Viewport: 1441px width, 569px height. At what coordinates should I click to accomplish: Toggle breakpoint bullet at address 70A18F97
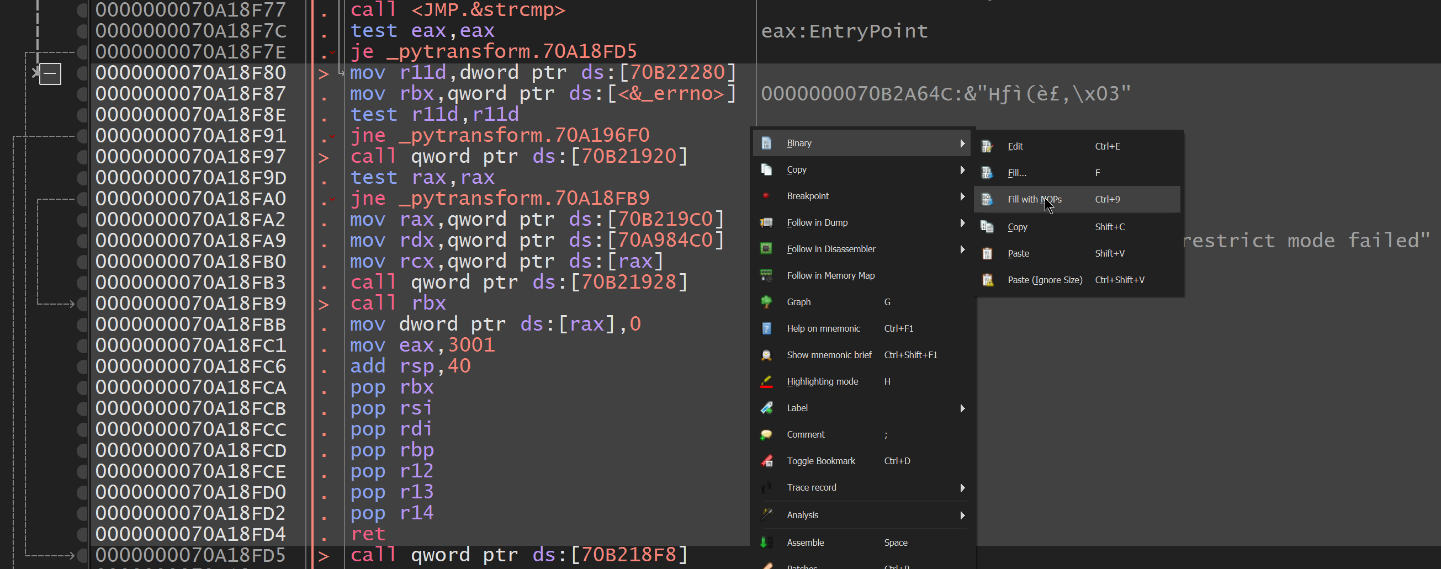[x=83, y=157]
